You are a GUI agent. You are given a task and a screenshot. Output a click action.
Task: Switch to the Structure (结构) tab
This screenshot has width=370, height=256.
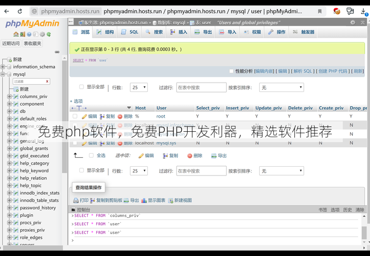[x=105, y=32]
